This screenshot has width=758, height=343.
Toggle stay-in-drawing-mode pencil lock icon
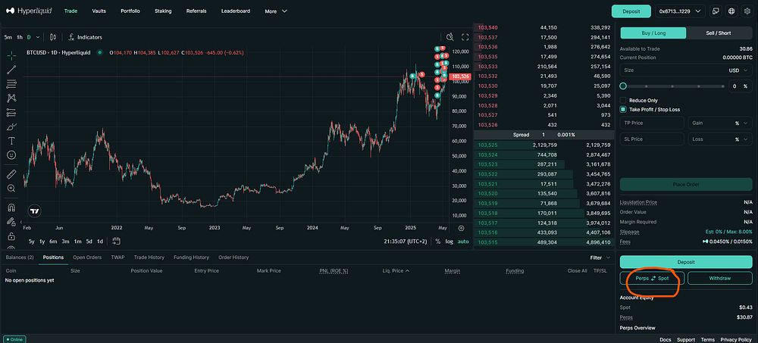point(11,222)
